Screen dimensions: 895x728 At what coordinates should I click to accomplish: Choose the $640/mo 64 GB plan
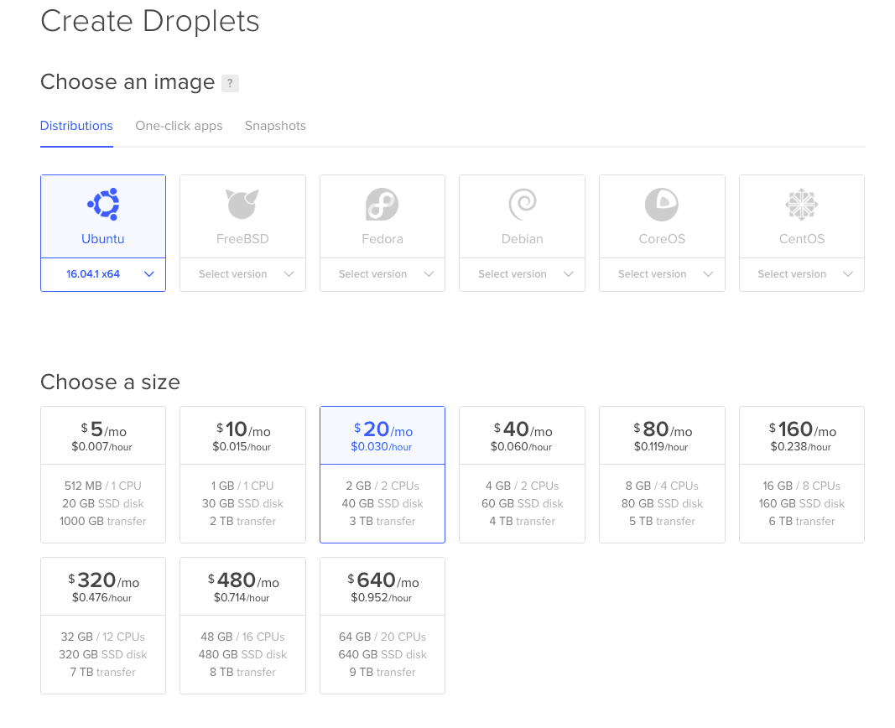[382, 625]
